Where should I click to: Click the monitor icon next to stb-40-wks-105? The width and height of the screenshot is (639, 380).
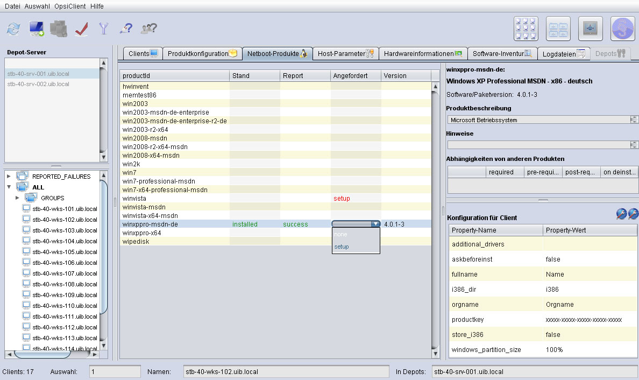click(x=26, y=251)
